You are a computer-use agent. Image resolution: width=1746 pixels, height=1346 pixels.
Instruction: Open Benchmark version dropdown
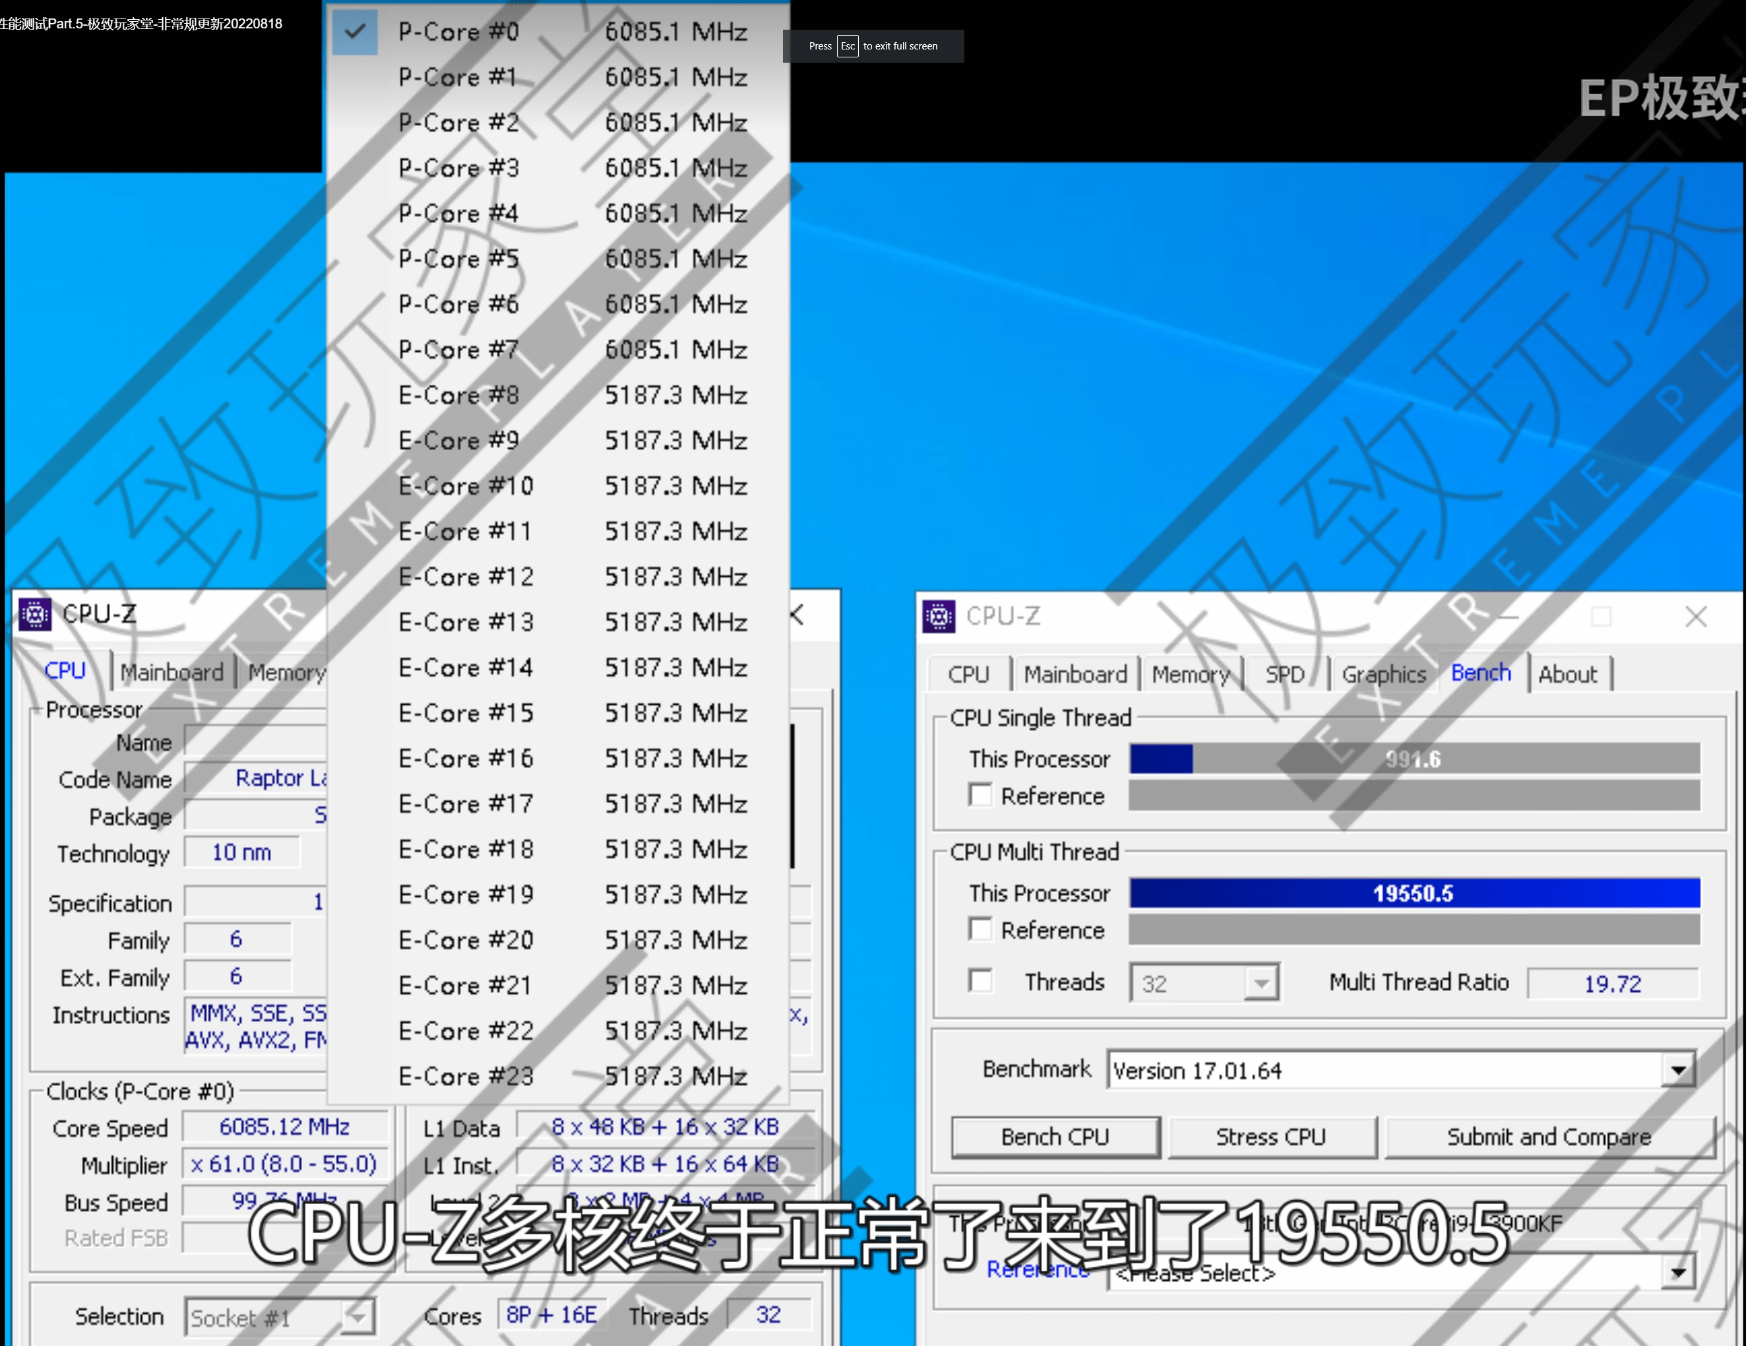point(1677,1070)
